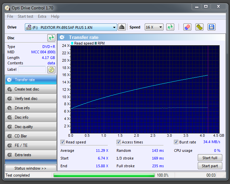Open FE / TE test
The image size is (230, 184).
pyautogui.click(x=31, y=145)
